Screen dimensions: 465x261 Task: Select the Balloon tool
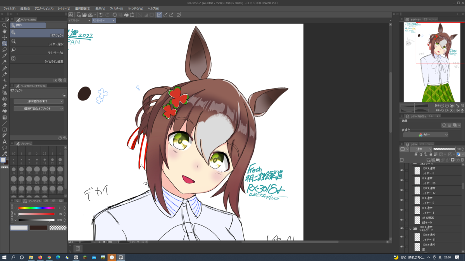pyautogui.click(x=5, y=148)
